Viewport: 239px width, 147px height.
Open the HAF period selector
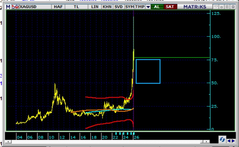(x=58, y=7)
